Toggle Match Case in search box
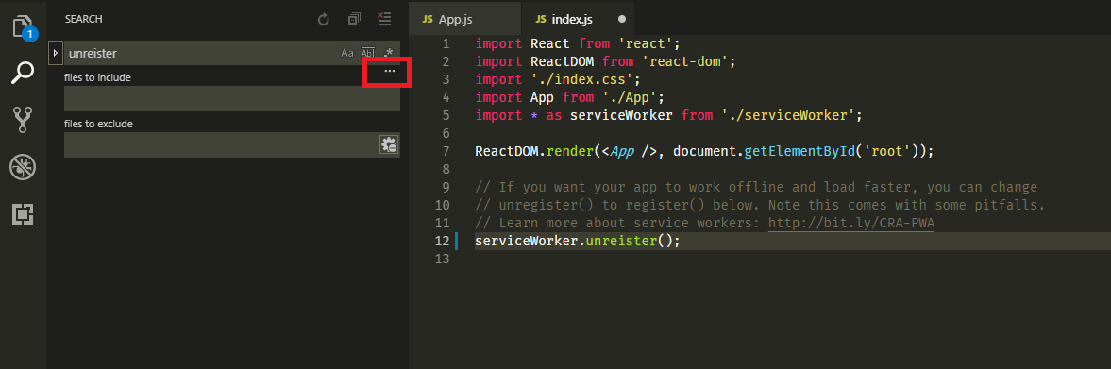This screenshot has height=369, width=1111. click(347, 53)
